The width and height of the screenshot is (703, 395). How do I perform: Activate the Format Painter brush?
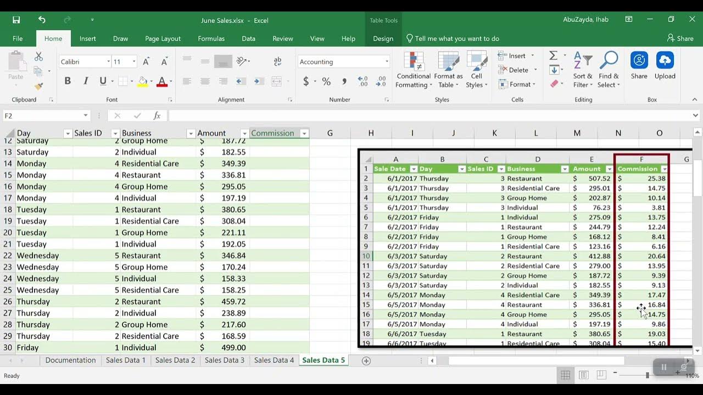[x=38, y=86]
